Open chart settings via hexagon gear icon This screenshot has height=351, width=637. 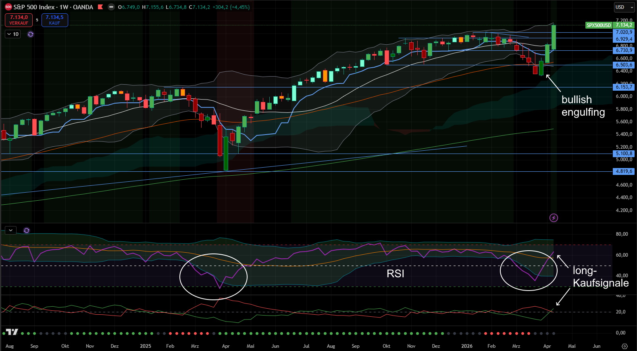coord(625,346)
